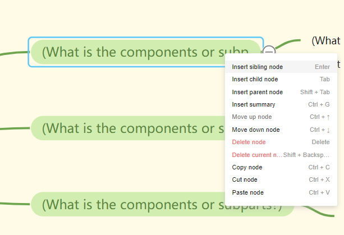Click Insert parent node option
The width and height of the screenshot is (344, 235).
point(258,92)
